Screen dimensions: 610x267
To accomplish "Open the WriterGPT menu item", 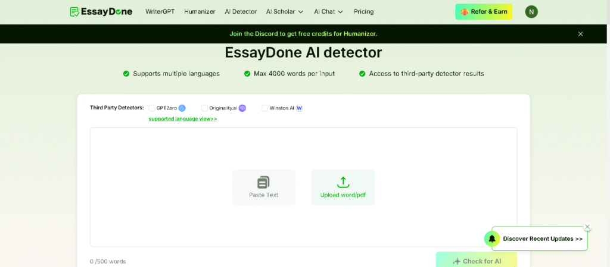I will click(x=160, y=12).
